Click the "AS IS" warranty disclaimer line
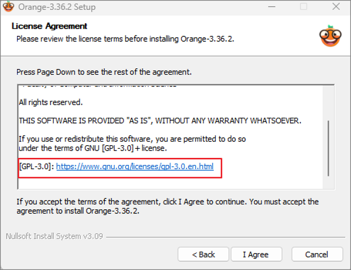 (160, 121)
